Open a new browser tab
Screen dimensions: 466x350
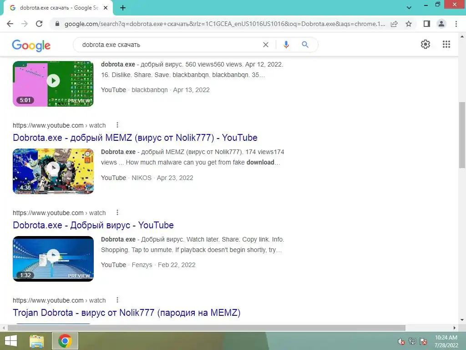point(123,8)
